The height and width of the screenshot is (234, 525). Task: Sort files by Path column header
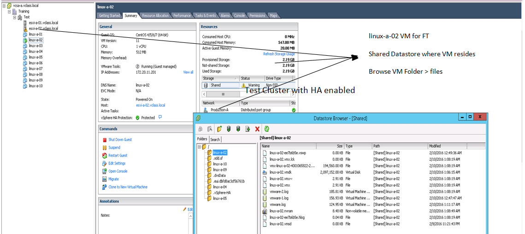point(400,146)
